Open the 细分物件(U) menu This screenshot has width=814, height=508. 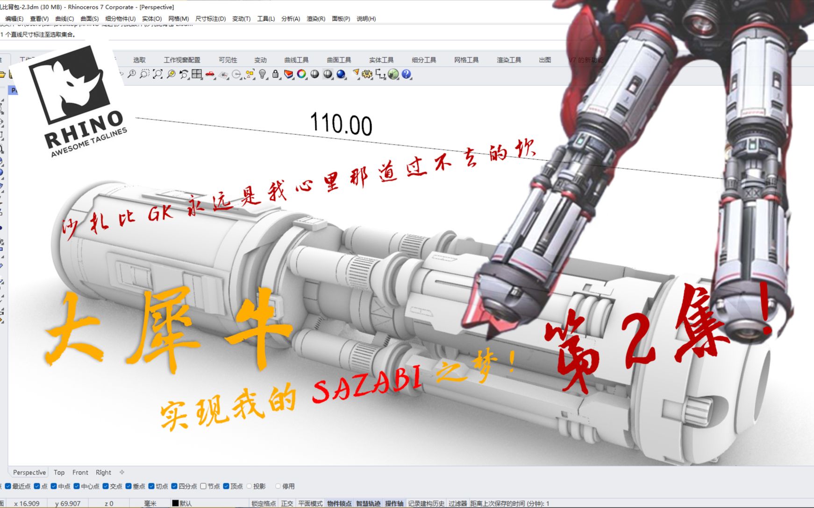point(120,19)
